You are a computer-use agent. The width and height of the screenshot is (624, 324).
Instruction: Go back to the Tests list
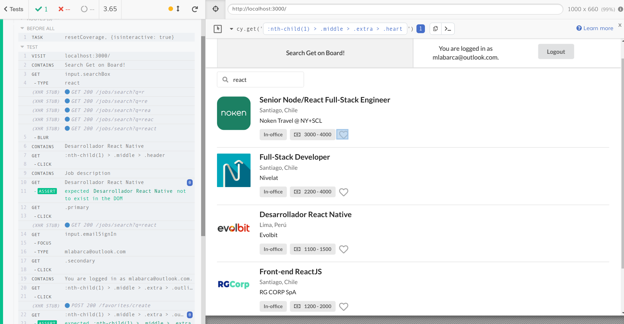pos(14,9)
